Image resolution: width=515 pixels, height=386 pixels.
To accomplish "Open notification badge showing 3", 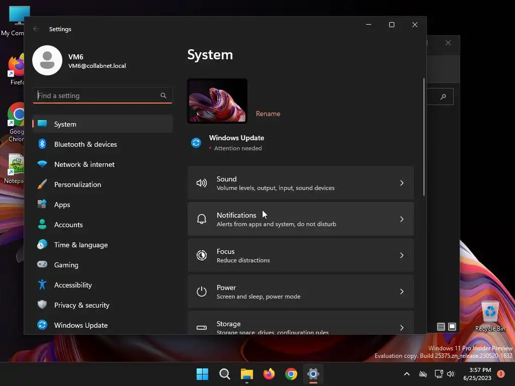I will pos(500,373).
